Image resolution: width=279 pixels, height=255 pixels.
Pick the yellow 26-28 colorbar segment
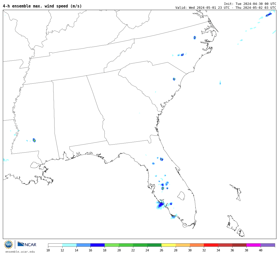pyautogui.click(x=168, y=245)
